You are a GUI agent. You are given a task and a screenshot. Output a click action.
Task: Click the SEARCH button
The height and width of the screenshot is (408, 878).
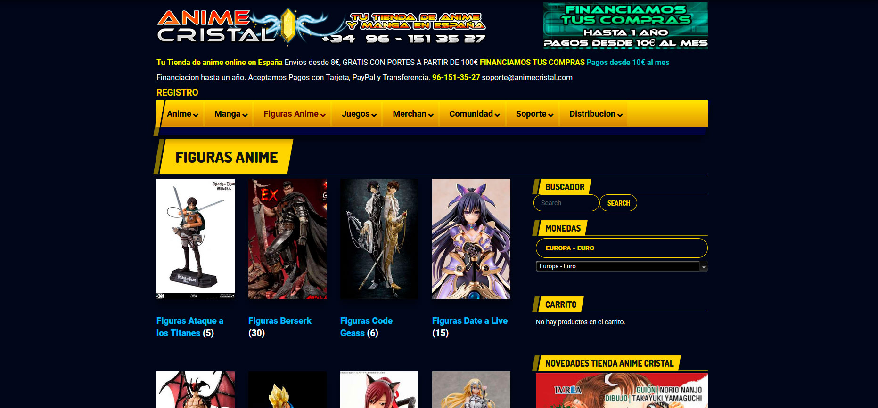(618, 203)
